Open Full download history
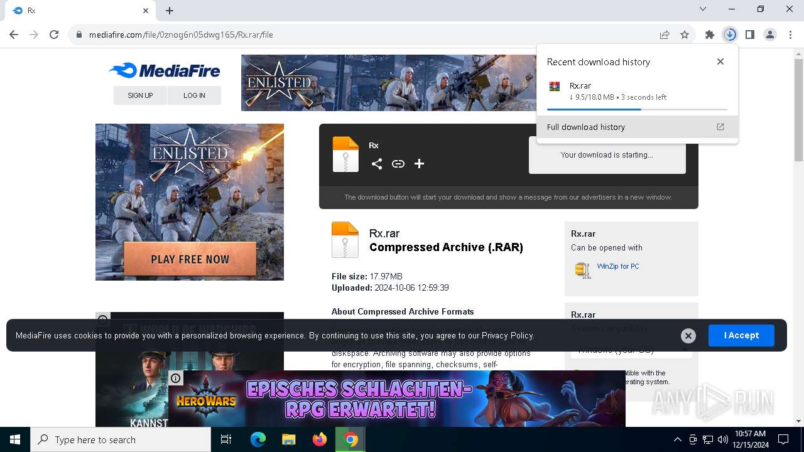This screenshot has width=804, height=452. (x=637, y=127)
